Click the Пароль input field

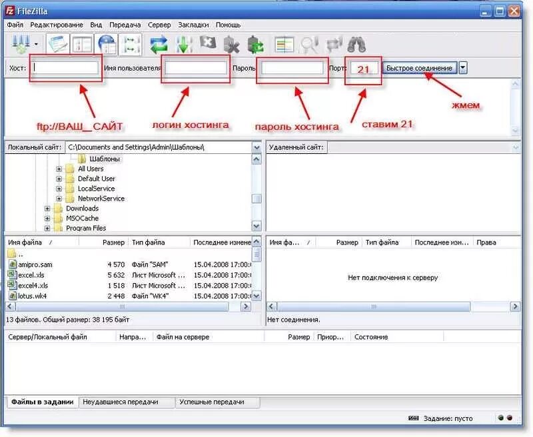click(x=292, y=68)
